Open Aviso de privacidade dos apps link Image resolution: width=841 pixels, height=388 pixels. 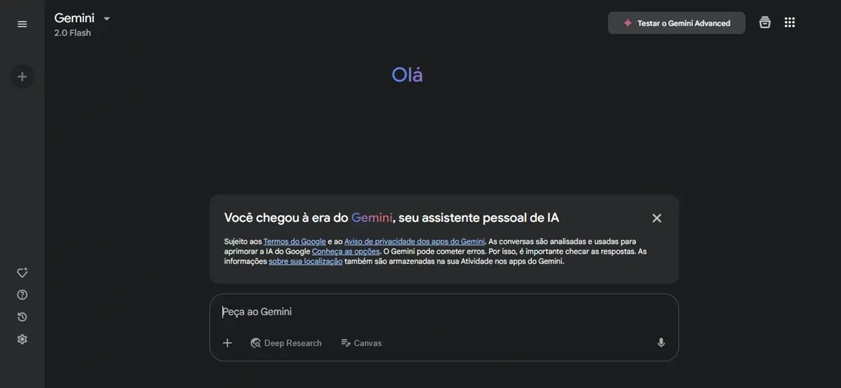point(415,242)
